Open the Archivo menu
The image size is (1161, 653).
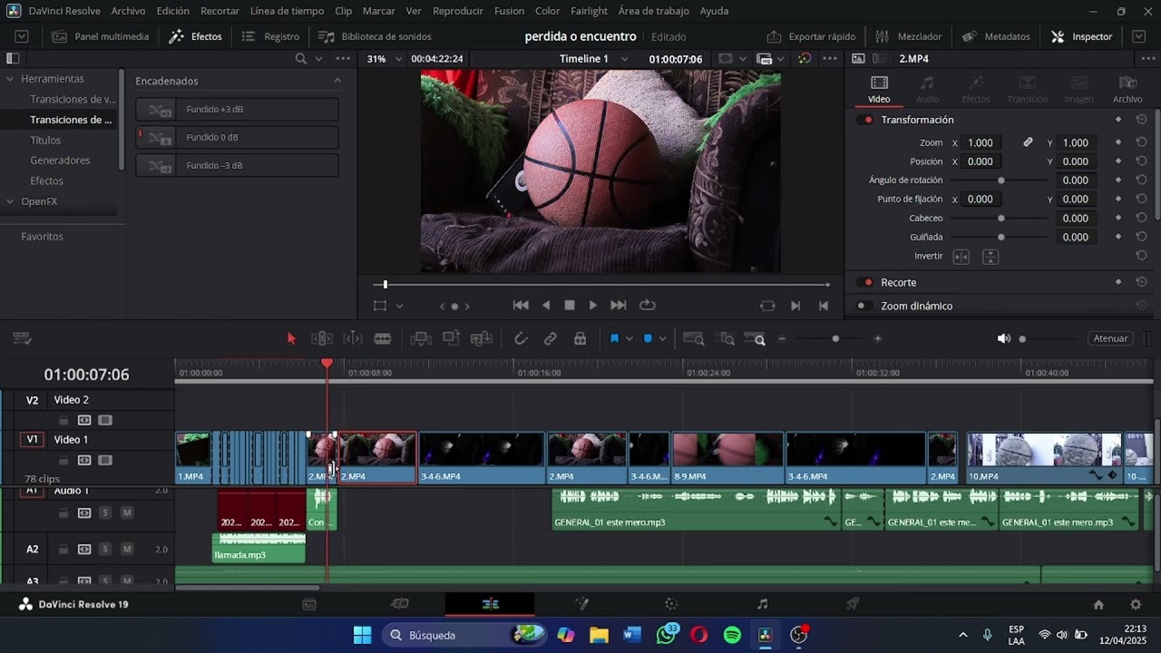point(128,11)
